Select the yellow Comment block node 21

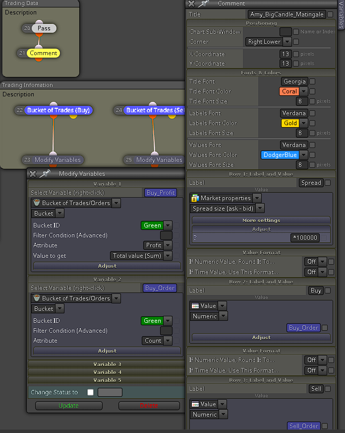point(43,53)
